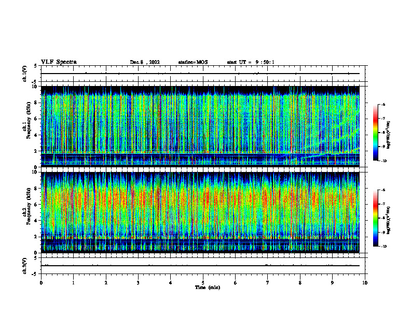
Task: Click the ch.2 spectrogram color scale bar
Action: pos(375,218)
